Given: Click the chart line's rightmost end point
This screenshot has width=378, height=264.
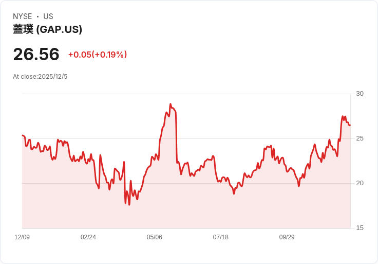Looking at the screenshot, I should tap(350, 125).
